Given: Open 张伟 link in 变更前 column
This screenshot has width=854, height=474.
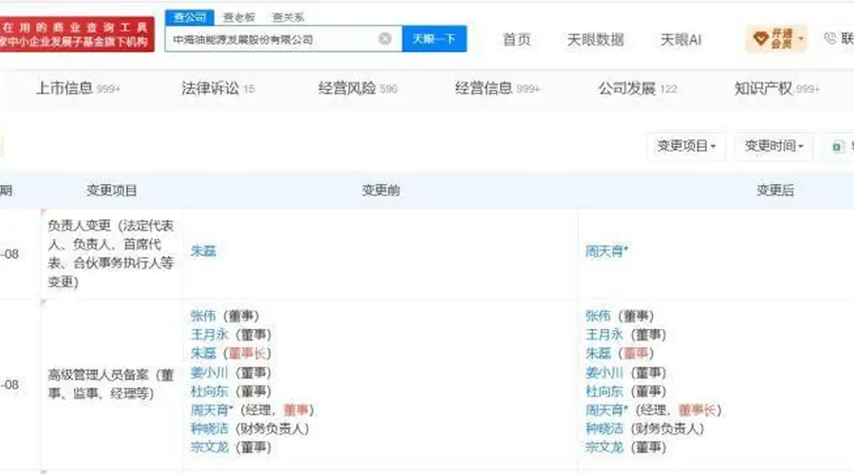Looking at the screenshot, I should [203, 316].
